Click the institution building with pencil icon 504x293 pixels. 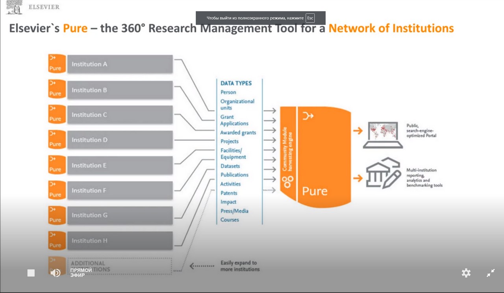pos(384,173)
